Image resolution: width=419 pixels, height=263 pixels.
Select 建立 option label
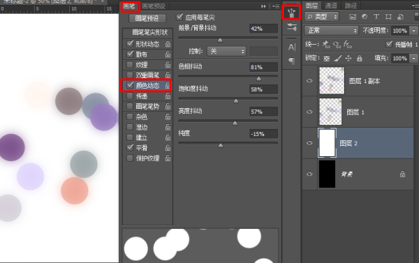141,137
